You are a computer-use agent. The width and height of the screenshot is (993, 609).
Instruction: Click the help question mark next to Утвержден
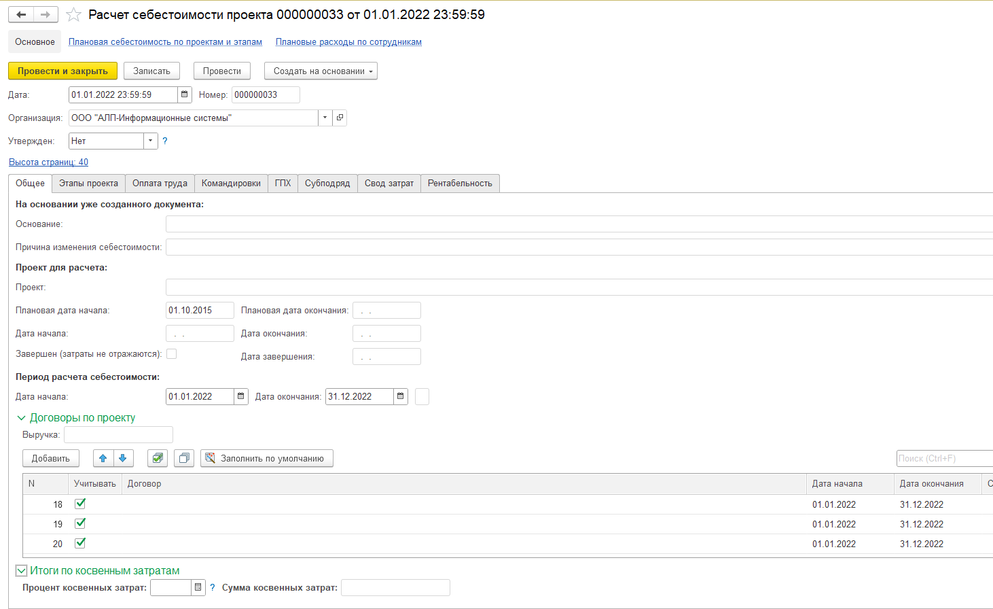click(x=164, y=141)
